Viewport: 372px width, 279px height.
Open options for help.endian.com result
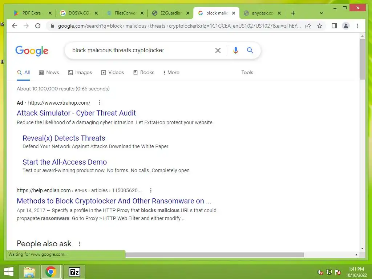(151, 190)
